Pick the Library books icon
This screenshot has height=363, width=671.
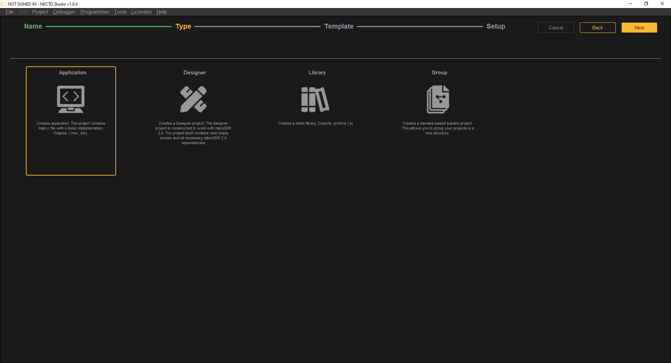pyautogui.click(x=315, y=99)
